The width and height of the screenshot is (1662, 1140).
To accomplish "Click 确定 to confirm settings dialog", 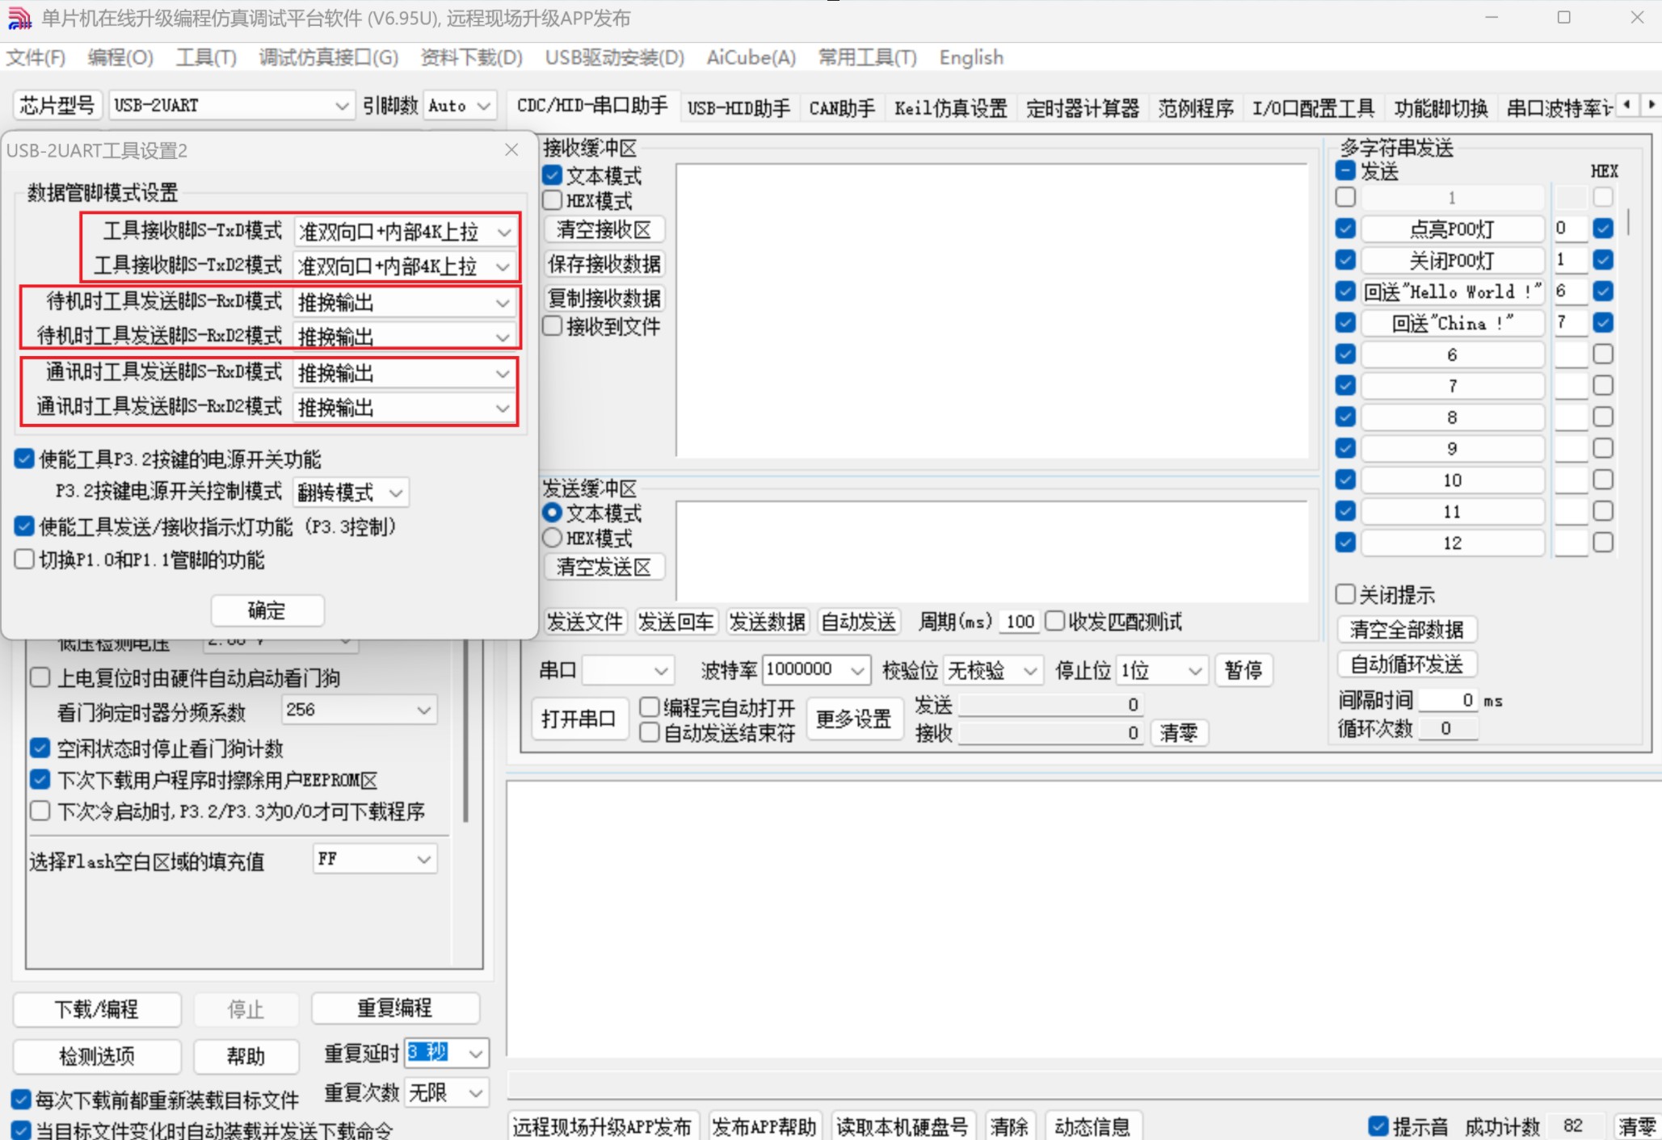I will [267, 610].
